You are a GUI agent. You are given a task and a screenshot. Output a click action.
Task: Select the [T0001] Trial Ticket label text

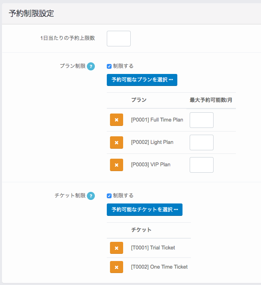coord(153,248)
